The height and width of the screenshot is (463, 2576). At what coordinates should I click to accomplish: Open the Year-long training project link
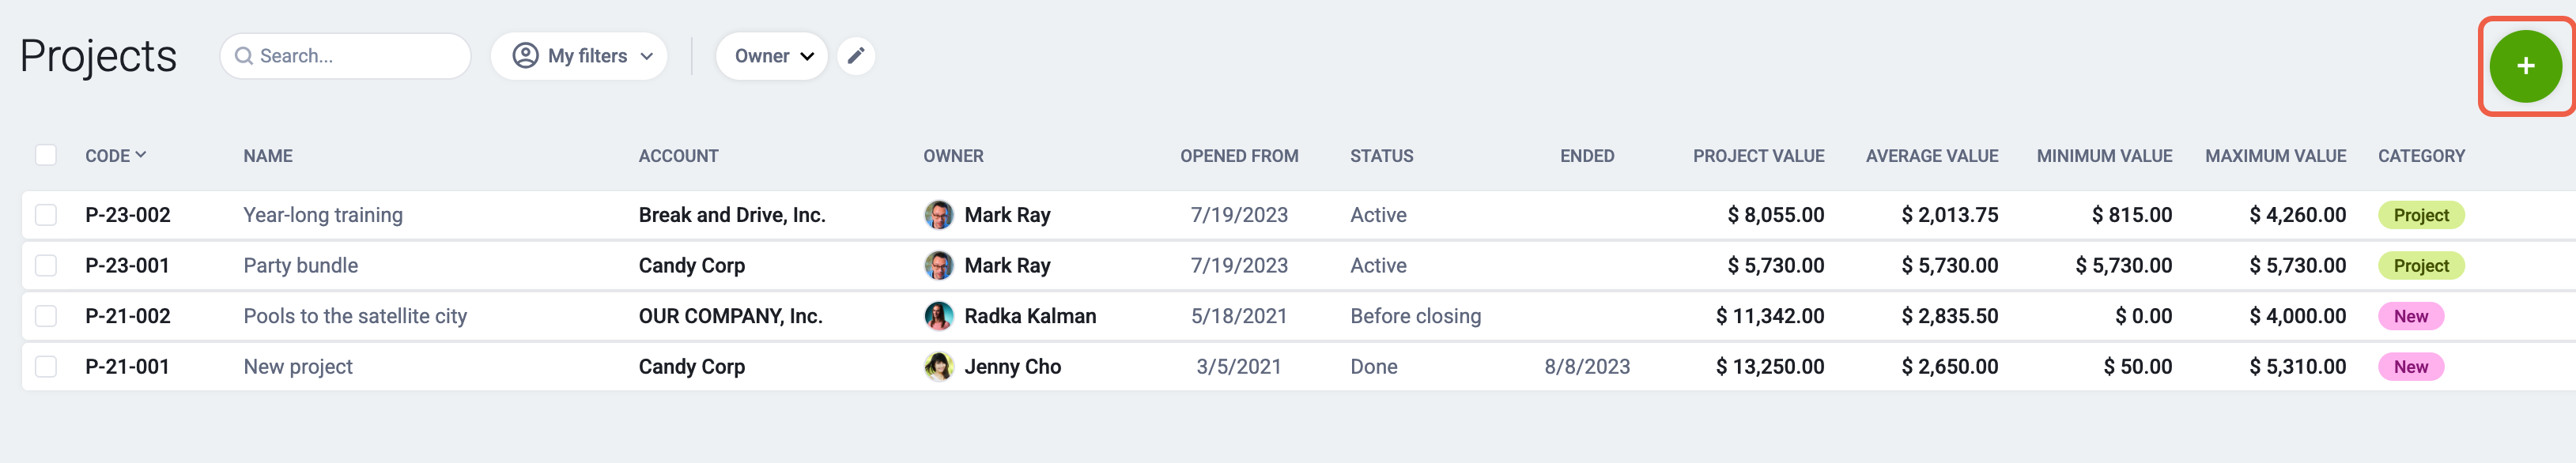tap(323, 215)
